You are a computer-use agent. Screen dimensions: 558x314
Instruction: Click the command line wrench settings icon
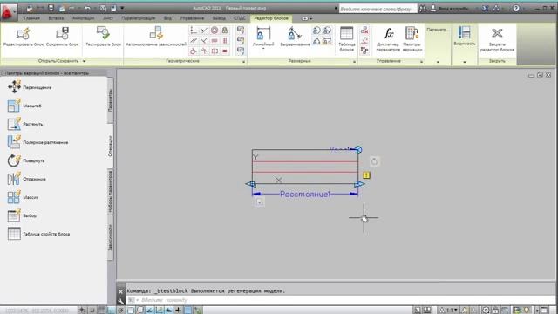(x=120, y=301)
